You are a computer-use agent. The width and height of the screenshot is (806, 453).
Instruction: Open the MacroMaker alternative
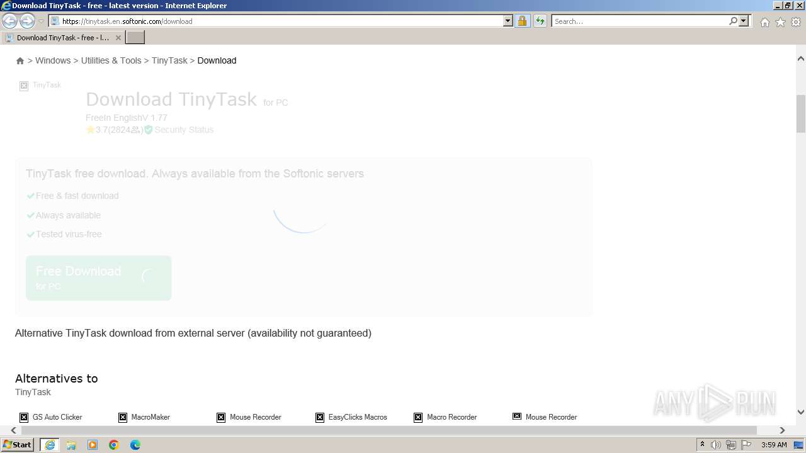pyautogui.click(x=150, y=417)
